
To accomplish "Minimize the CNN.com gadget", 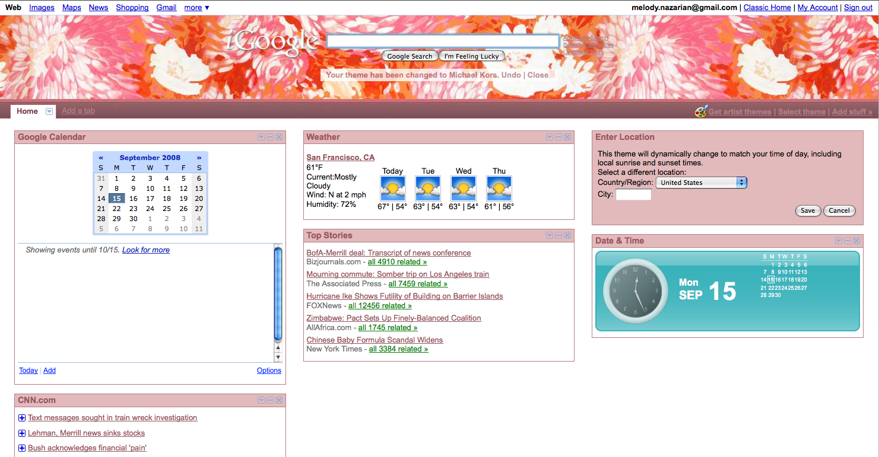I will 270,400.
